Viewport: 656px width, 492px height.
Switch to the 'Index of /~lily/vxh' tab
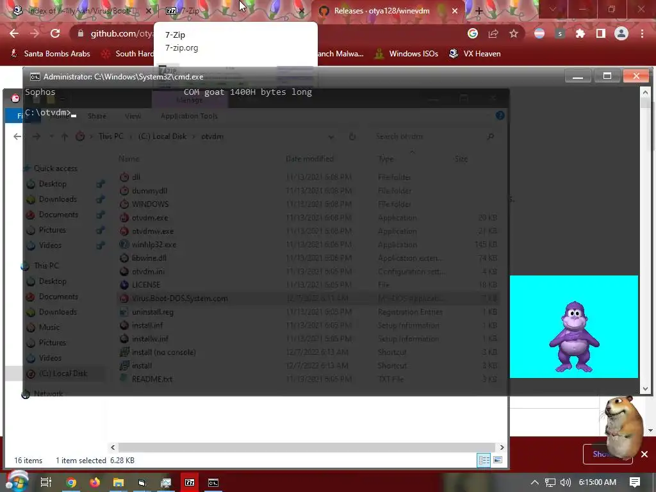click(81, 11)
